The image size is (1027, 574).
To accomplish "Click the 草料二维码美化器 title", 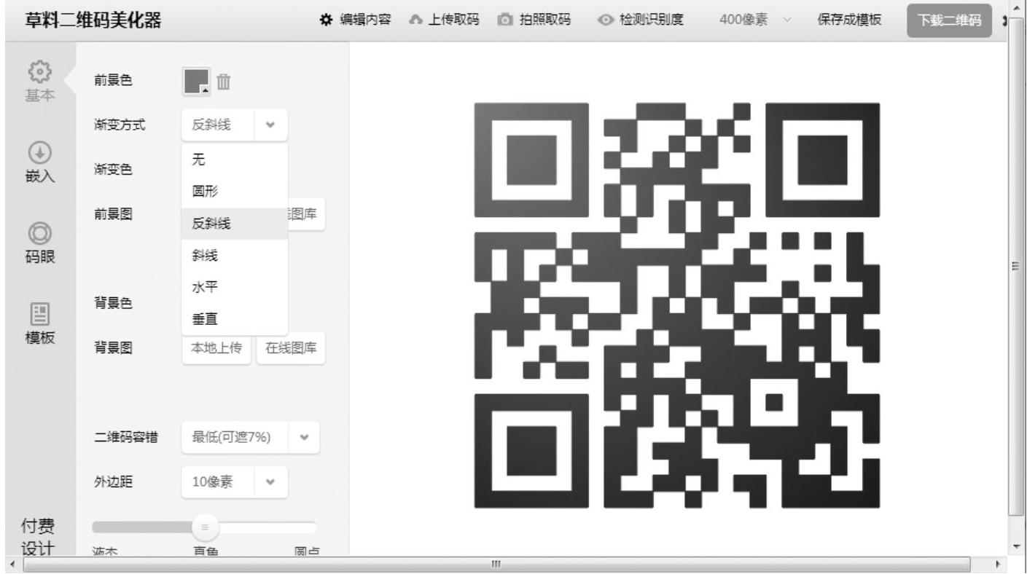I will point(93,20).
